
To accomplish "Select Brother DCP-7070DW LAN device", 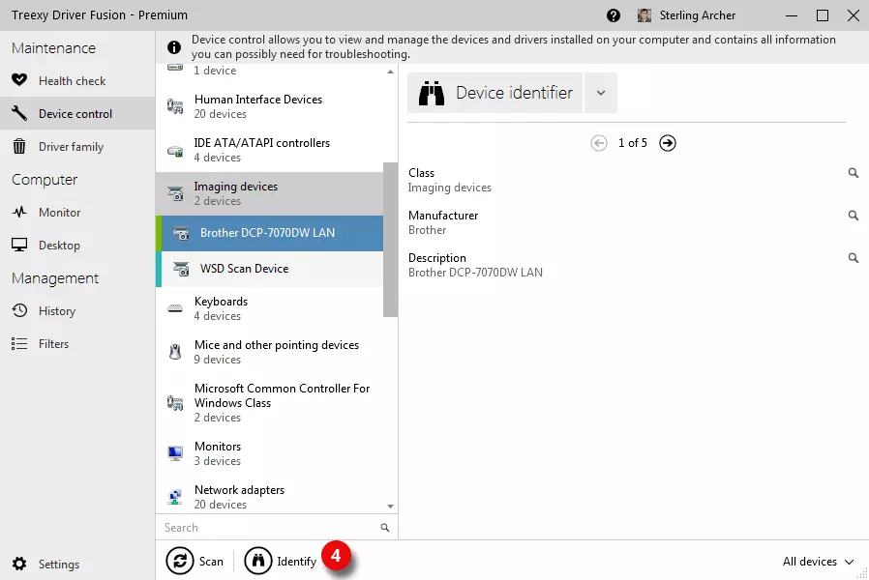I will tap(269, 233).
